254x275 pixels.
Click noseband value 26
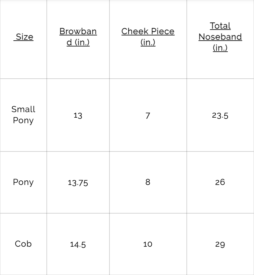pyautogui.click(x=220, y=182)
